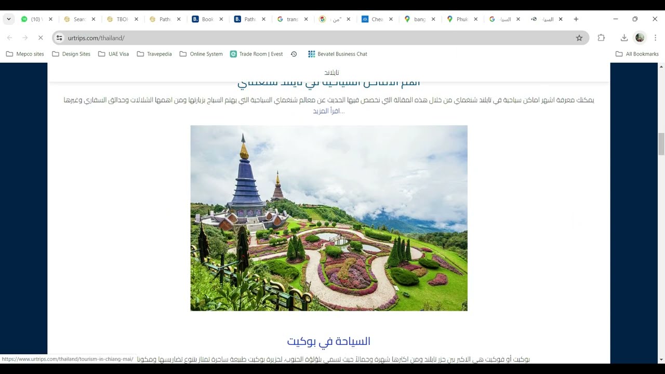Close the trans tab
Screen dimensions: 665x374
pos(306,19)
